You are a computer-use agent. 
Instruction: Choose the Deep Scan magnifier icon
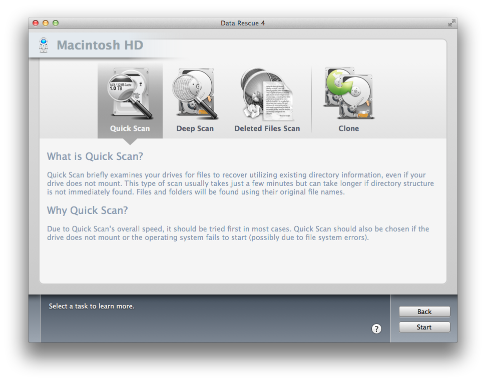click(195, 94)
